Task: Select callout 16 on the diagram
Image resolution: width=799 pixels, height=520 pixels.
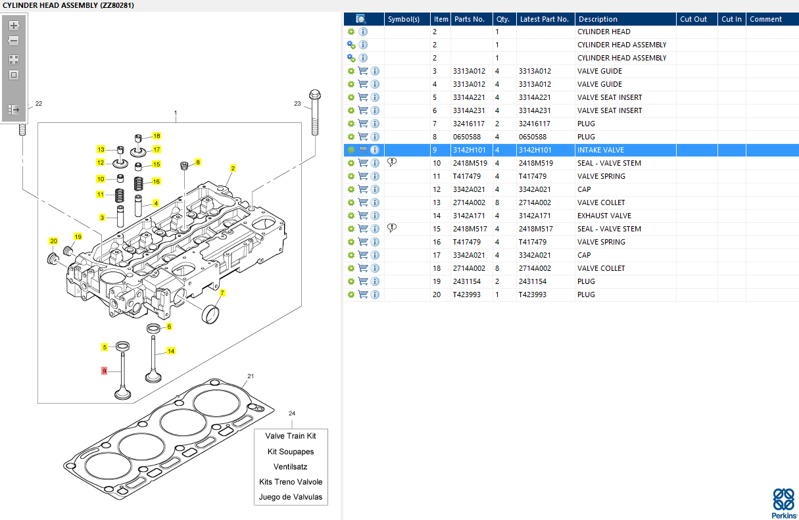Action: click(157, 181)
